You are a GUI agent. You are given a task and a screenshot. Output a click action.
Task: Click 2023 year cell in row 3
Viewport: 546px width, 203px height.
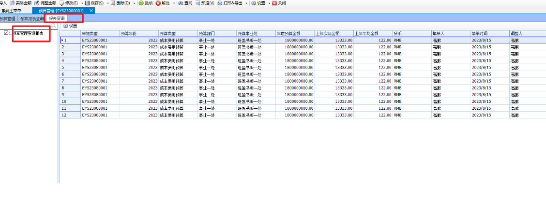click(x=139, y=54)
